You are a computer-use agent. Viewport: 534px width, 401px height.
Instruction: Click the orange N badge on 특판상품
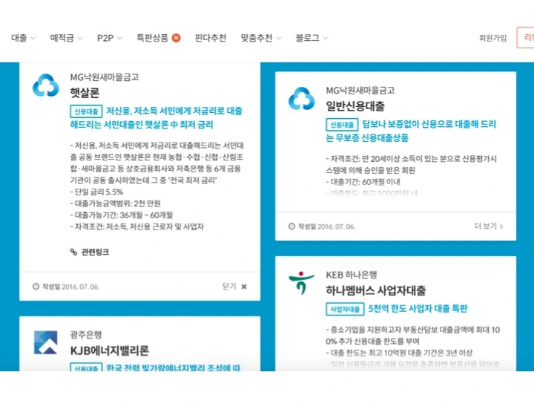176,38
